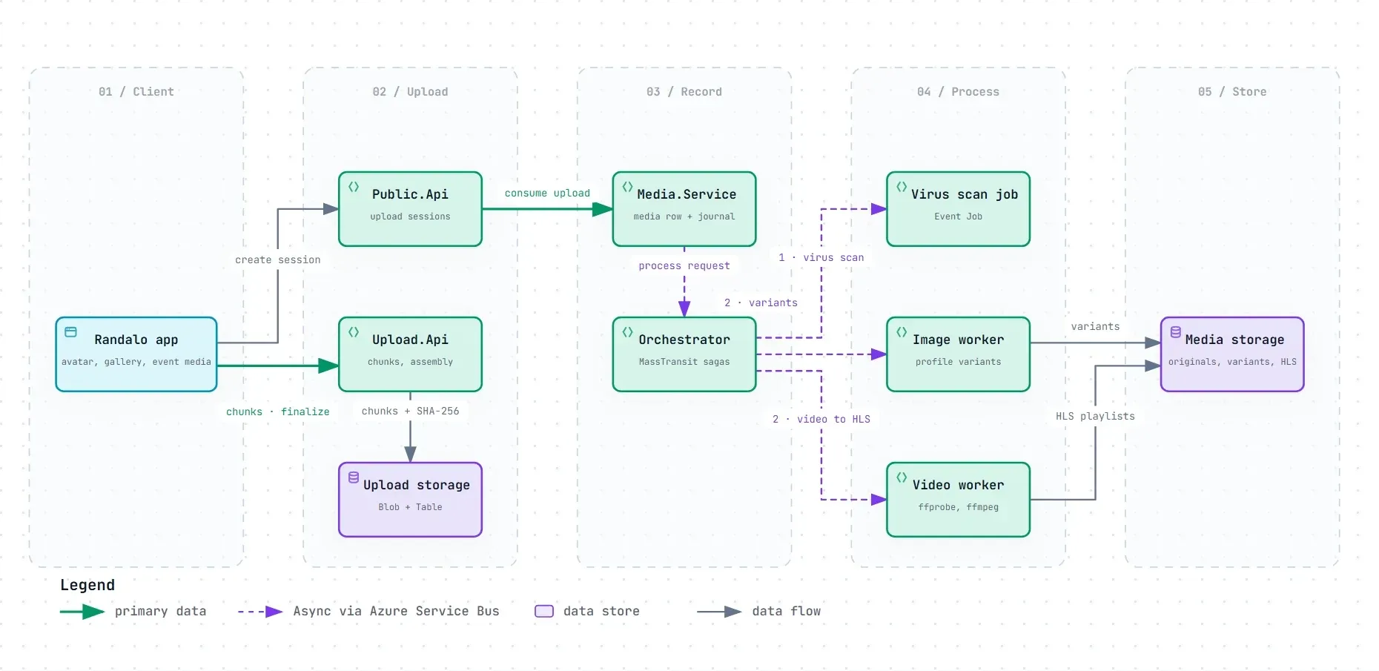This screenshot has width=1379, height=671.
Task: Click the code icon in Video worker node
Action: coord(902,477)
